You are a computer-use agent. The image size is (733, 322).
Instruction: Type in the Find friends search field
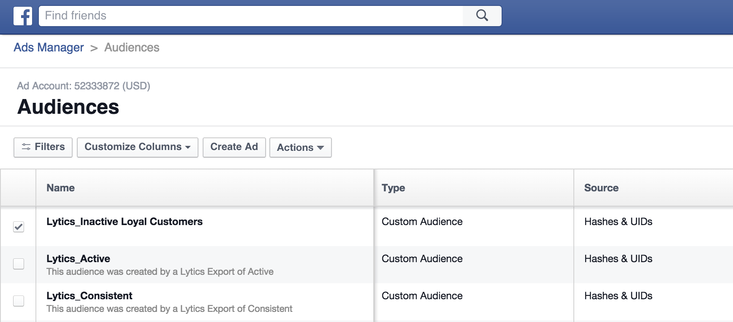pos(251,16)
